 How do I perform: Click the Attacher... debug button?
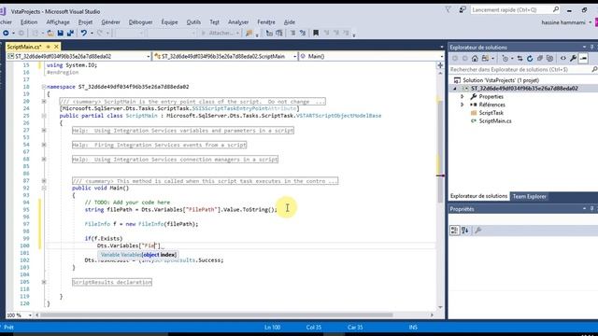221,34
